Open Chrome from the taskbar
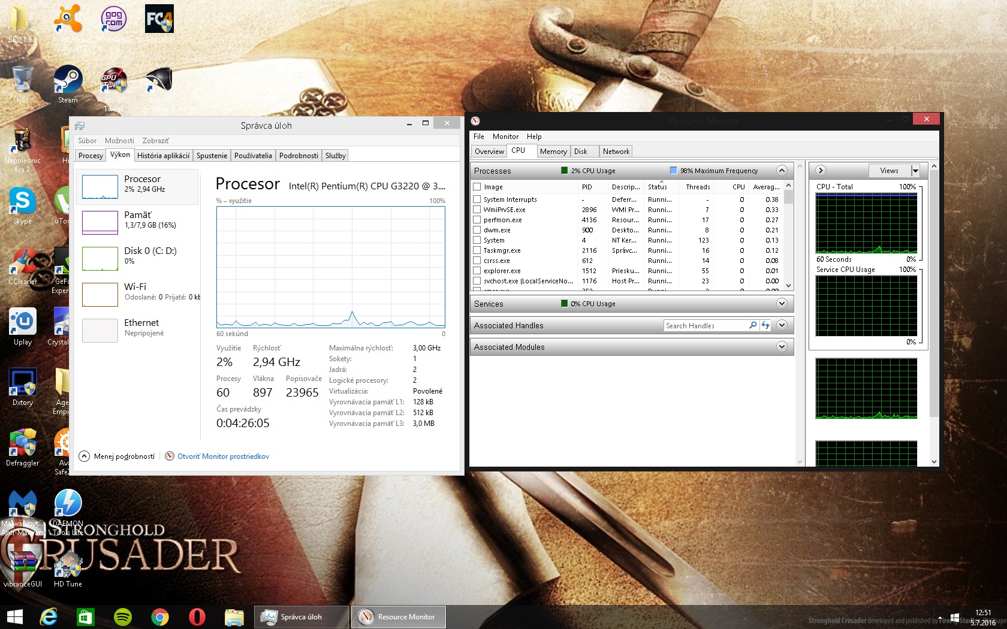The height and width of the screenshot is (629, 1007). click(x=160, y=616)
